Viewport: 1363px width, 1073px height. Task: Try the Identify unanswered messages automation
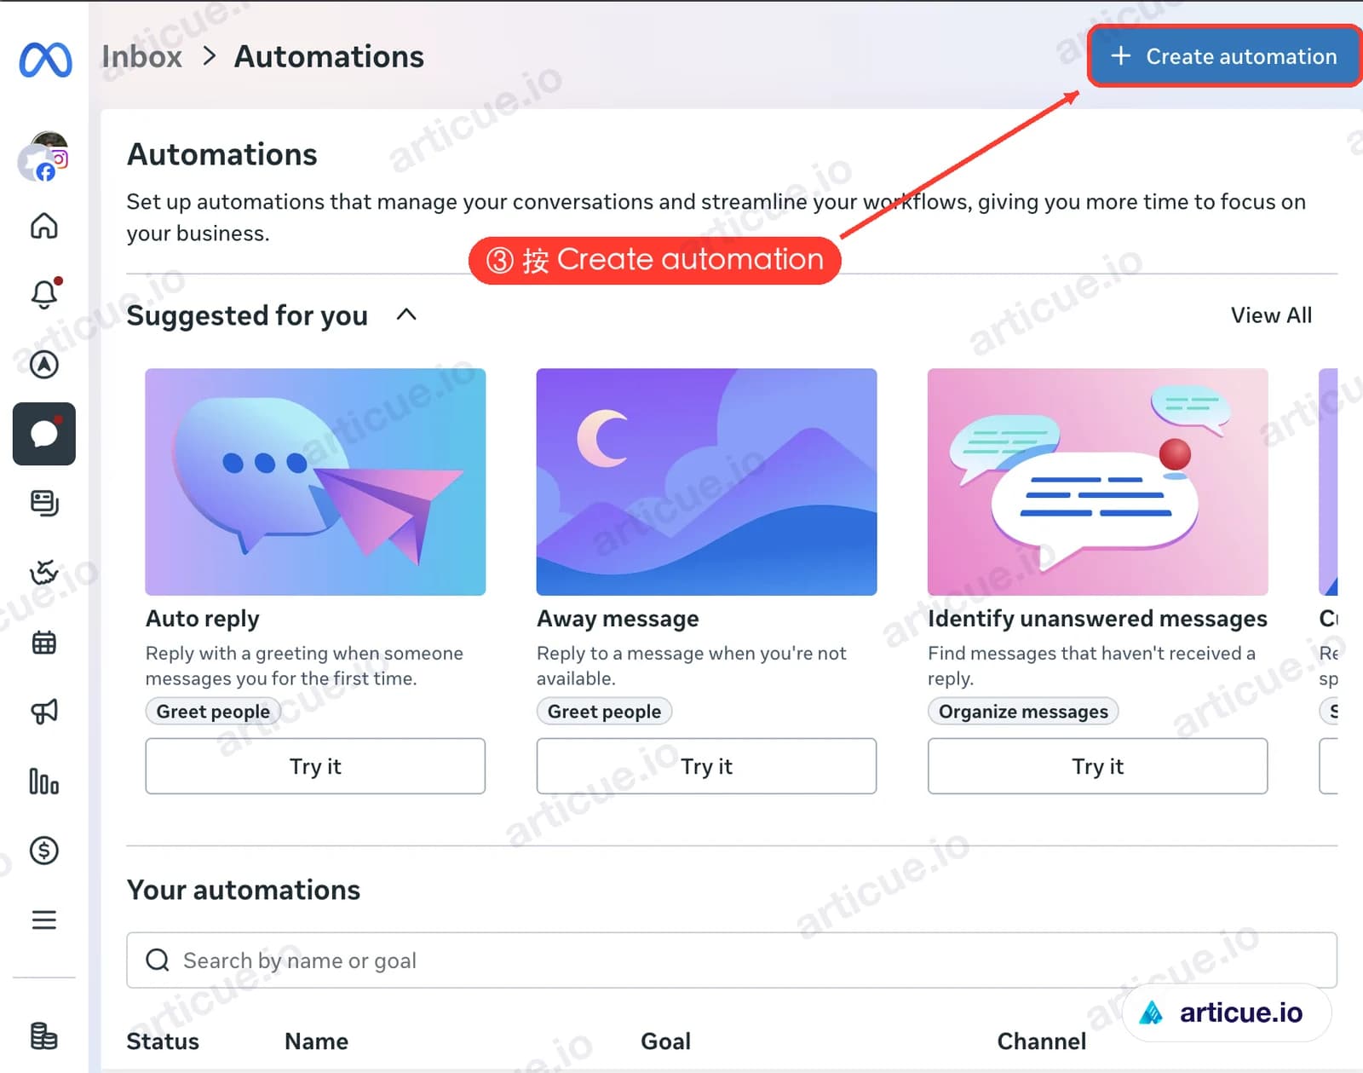(x=1097, y=766)
